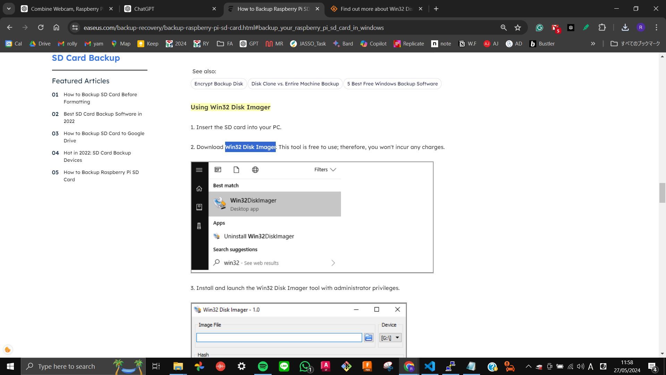
Task: Show hidden system tray icons
Action: 528,366
